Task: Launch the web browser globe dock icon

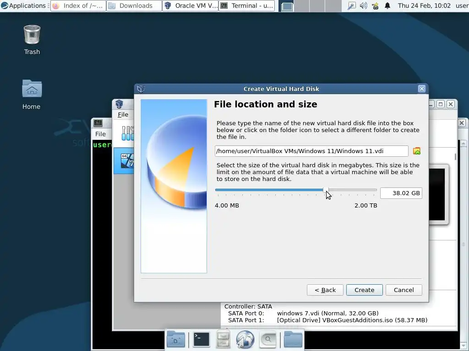Action: [x=245, y=340]
